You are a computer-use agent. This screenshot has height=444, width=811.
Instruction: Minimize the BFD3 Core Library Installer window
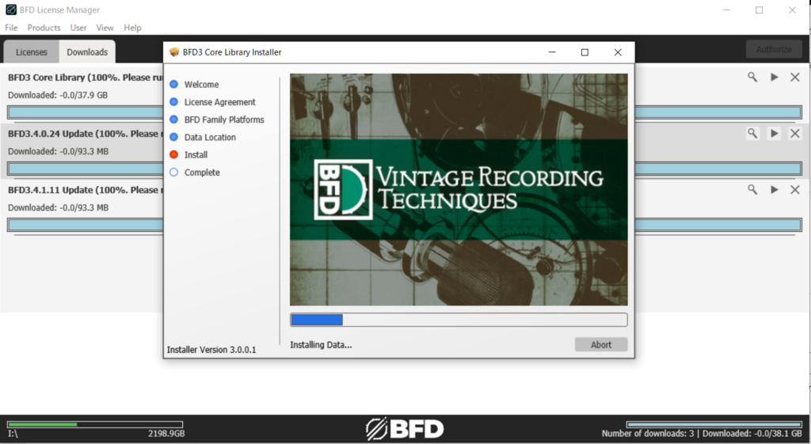[x=552, y=52]
